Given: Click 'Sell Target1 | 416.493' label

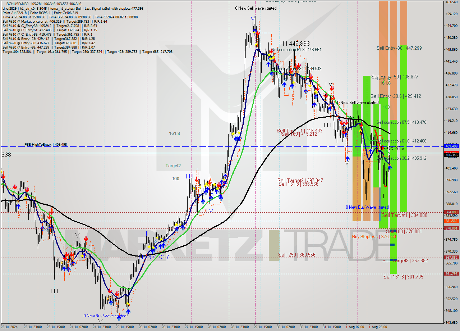Looking at the screenshot, I should coord(300,131).
